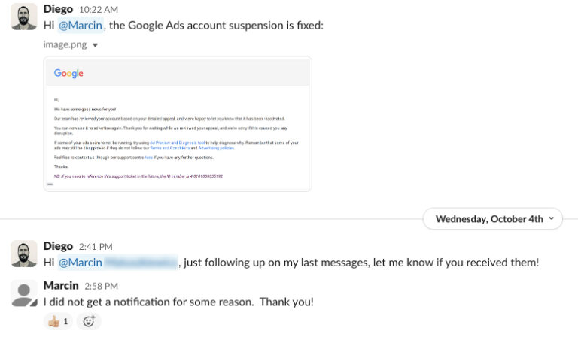Screen dimensions: 578x340
Task: Click Diego's avatar on the 2:41 PM message
Action: [x=24, y=254]
